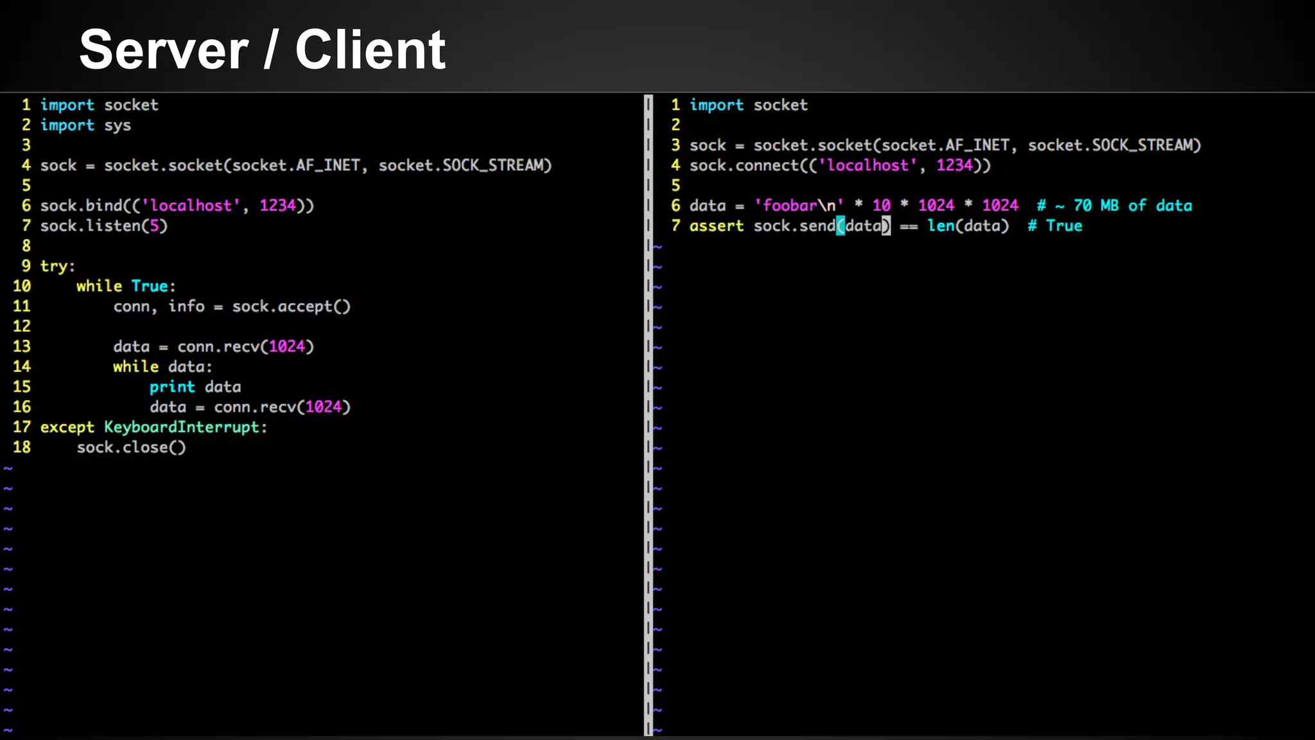Click 'len(data)' in the assert line
Image resolution: width=1315 pixels, height=740 pixels.
coord(968,225)
